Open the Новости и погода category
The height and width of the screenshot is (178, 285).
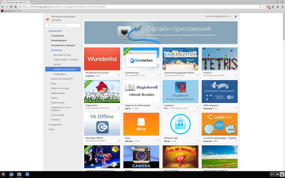tap(60, 88)
